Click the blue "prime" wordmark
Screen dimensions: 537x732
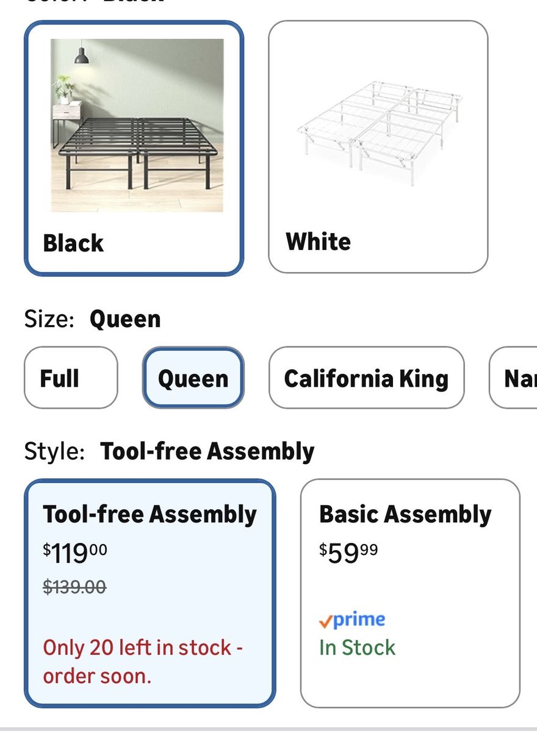point(359,620)
